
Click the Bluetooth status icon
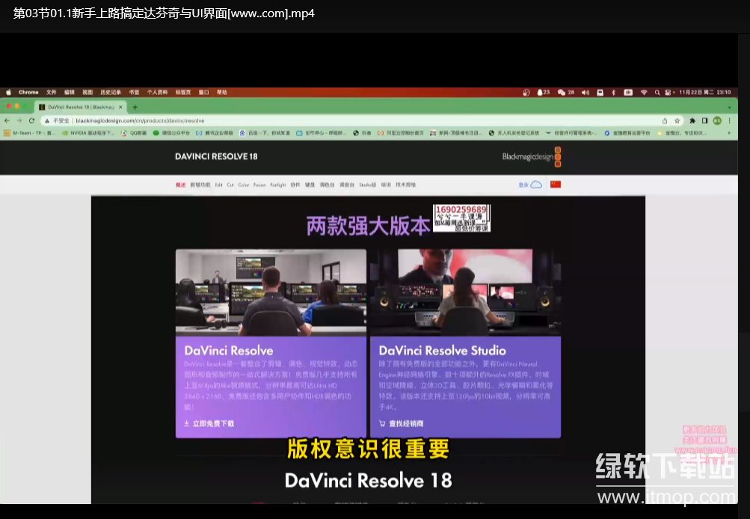pyautogui.click(x=614, y=92)
